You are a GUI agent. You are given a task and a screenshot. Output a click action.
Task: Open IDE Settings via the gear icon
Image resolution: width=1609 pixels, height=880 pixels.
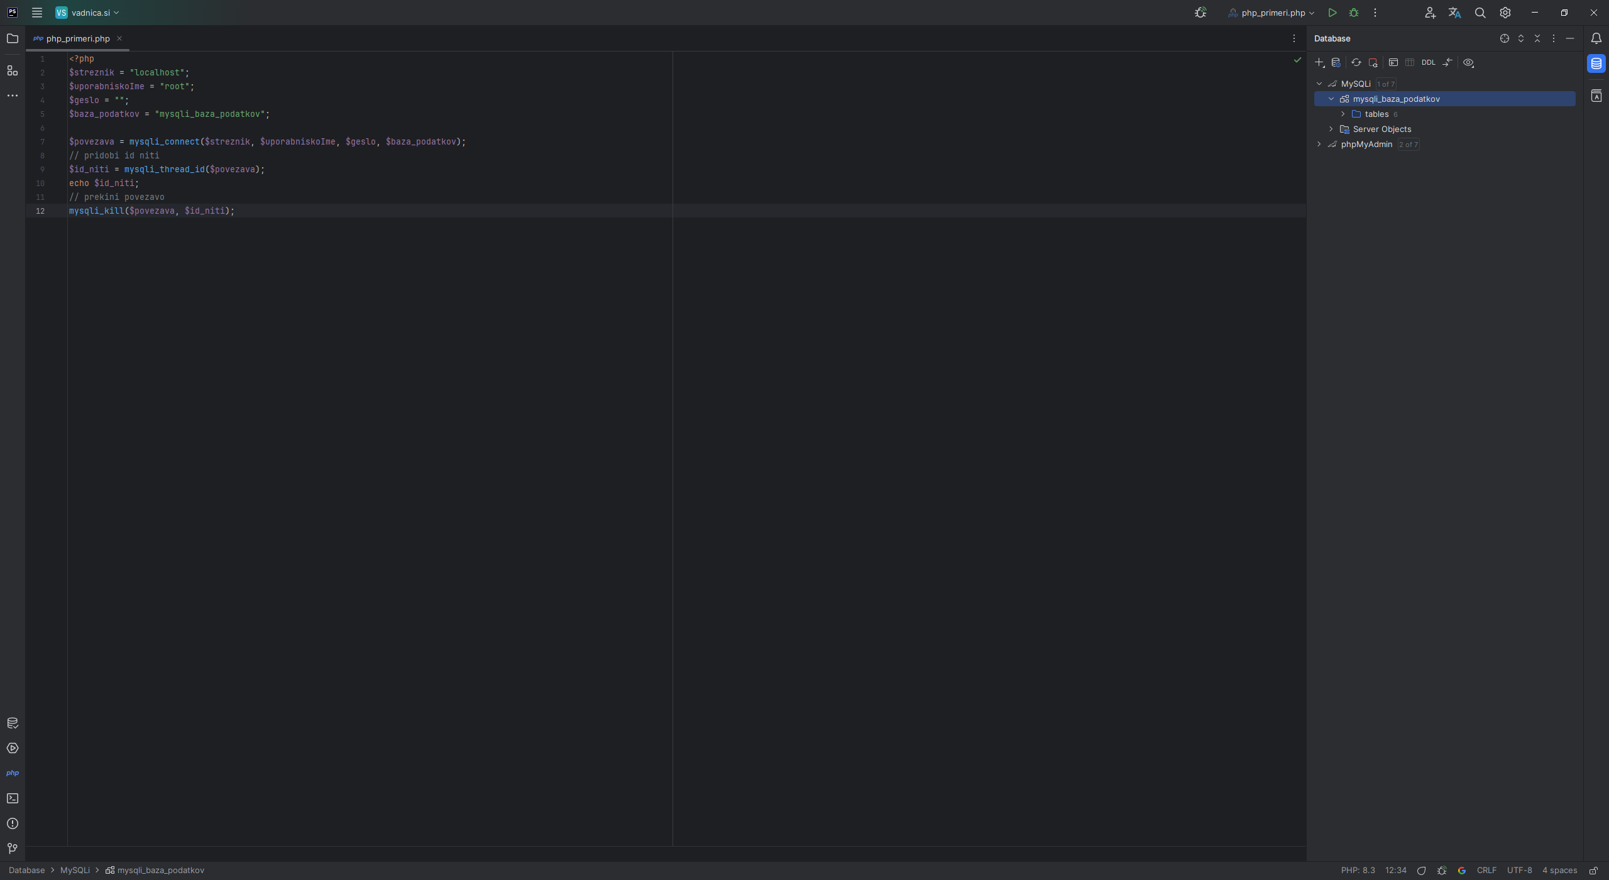tap(1505, 13)
